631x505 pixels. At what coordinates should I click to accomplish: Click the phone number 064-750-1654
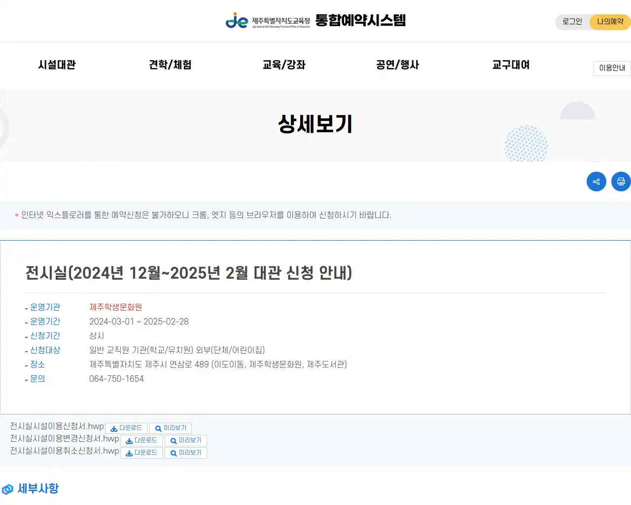[116, 379]
